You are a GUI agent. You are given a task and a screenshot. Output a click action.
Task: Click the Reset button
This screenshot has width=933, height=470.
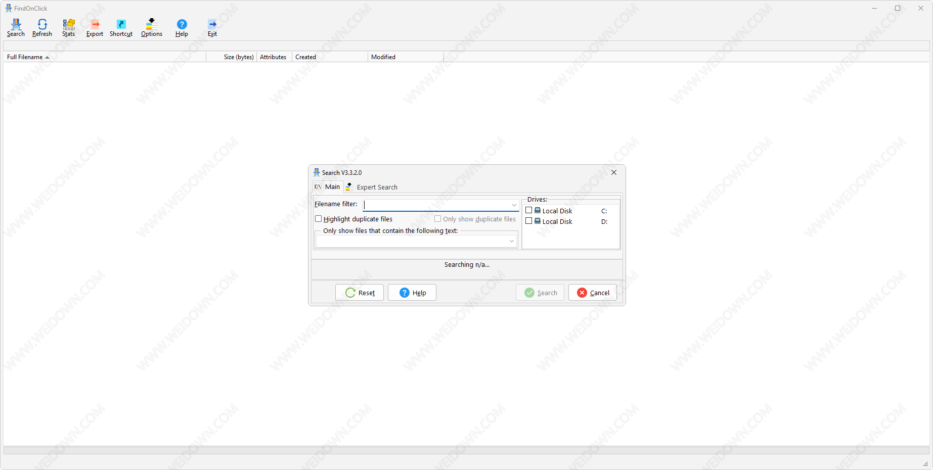360,293
